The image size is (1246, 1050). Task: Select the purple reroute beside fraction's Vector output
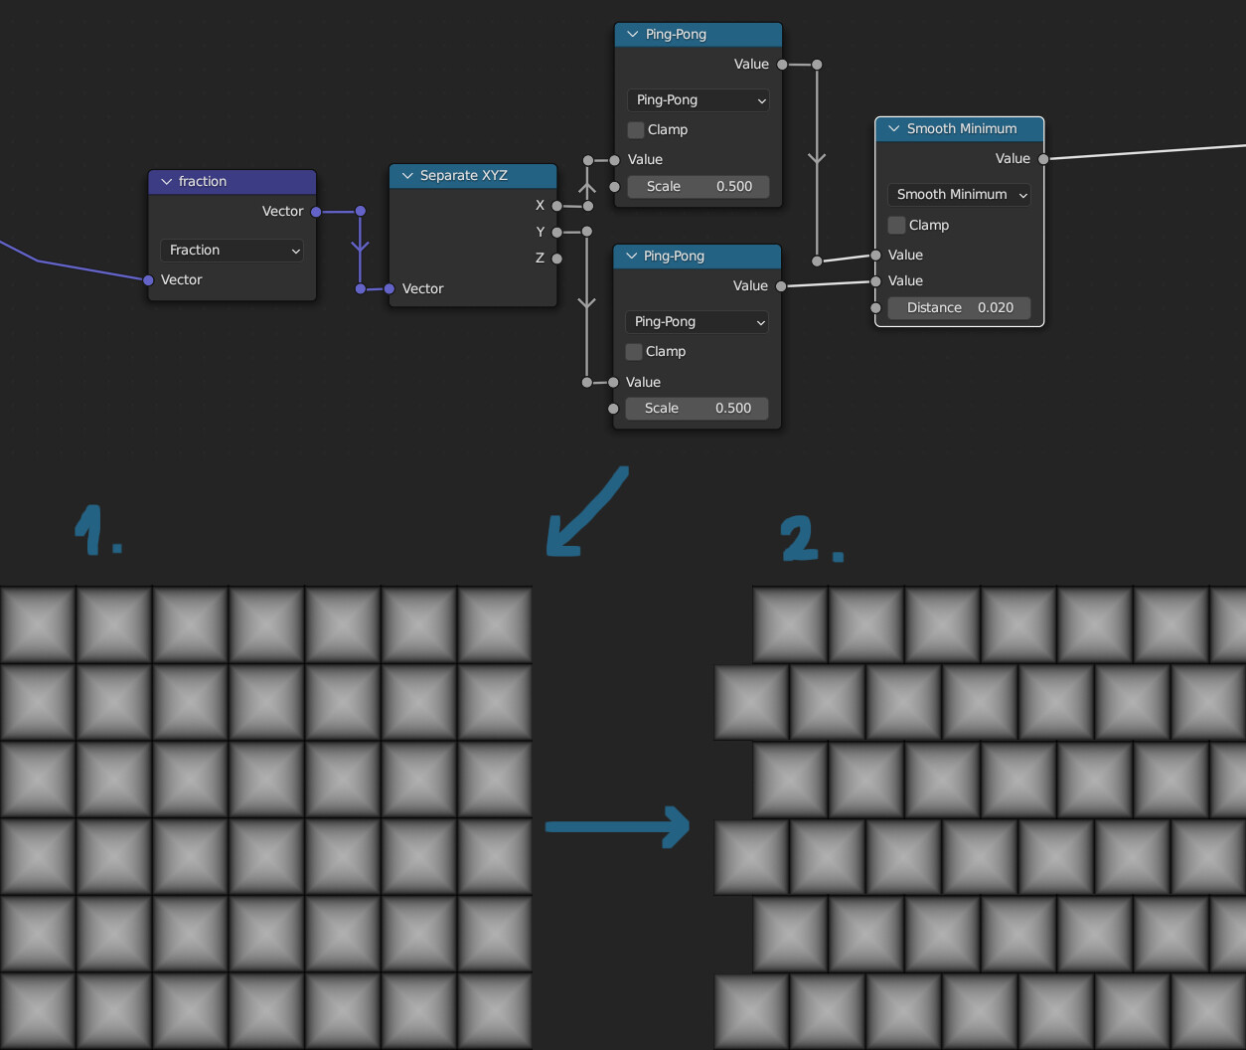(x=361, y=212)
